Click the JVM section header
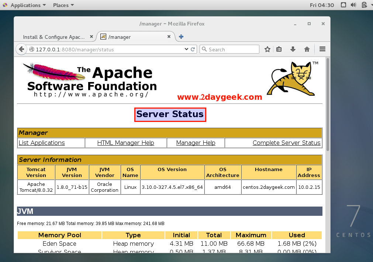Image resolution: width=373 pixels, height=262 pixels. coord(170,211)
